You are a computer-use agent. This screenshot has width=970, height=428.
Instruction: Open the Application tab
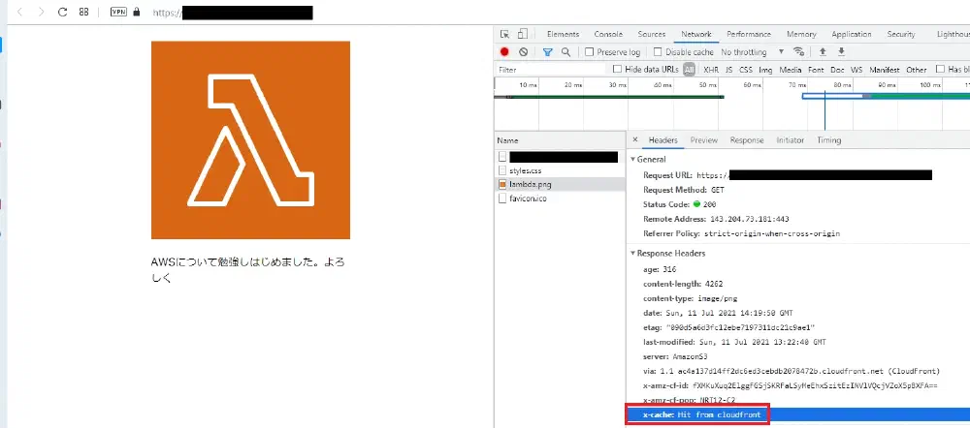(852, 35)
